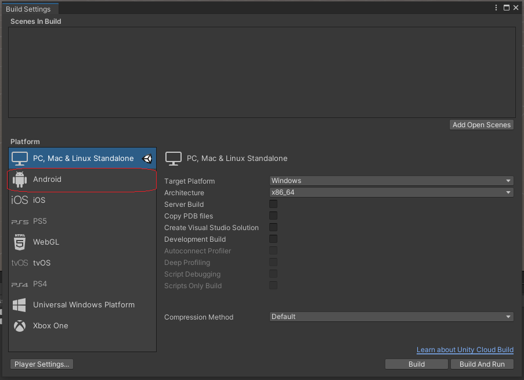Screen dimensions: 524x380
Task: Click the WebGL HTML5 shield icon
Action: 20,242
